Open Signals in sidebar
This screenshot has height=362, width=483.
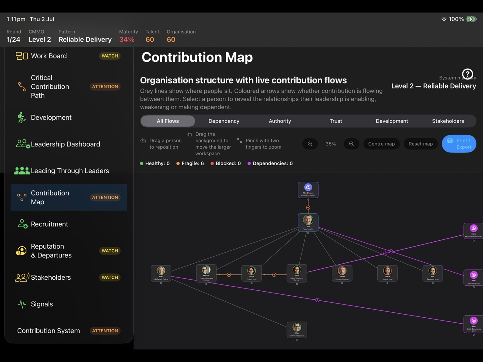pyautogui.click(x=69, y=304)
